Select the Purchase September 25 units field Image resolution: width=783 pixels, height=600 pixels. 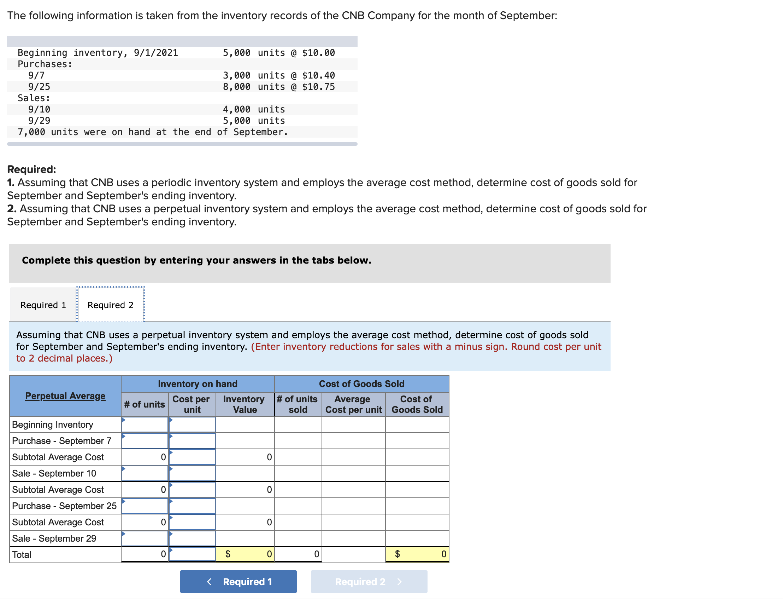pos(145,506)
